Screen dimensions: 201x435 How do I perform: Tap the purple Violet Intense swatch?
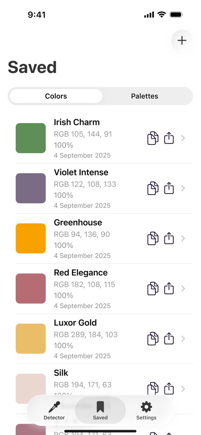click(x=30, y=188)
